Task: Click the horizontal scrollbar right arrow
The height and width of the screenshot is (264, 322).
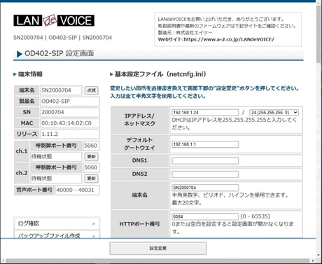Action: point(313,260)
